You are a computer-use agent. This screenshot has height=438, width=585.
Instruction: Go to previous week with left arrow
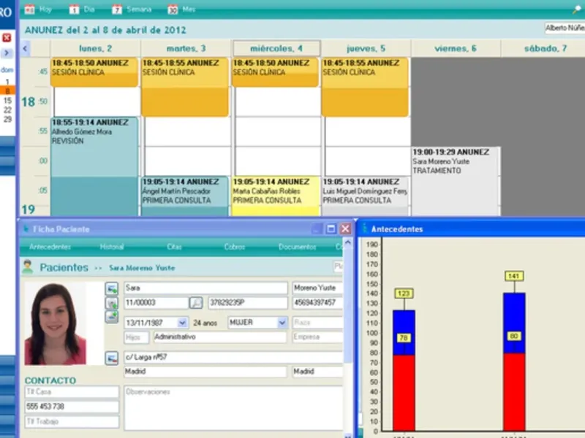click(x=25, y=48)
